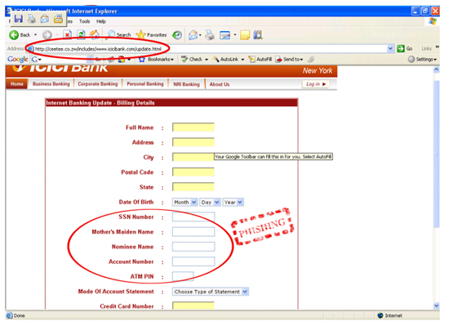Click the floating open-in-folder picture icon

pyautogui.click(x=58, y=19)
